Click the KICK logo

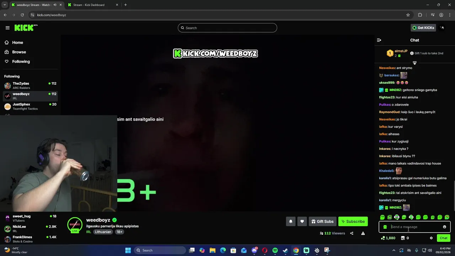click(26, 28)
